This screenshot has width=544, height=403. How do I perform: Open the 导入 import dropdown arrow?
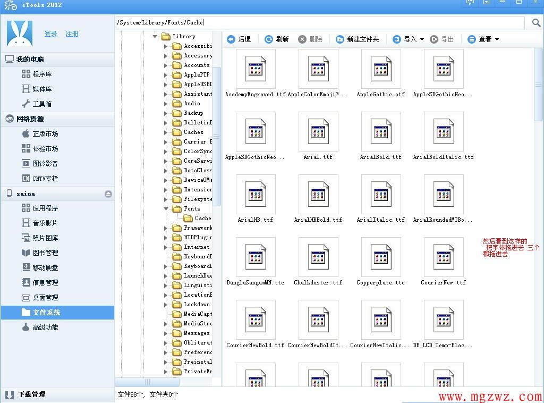(x=422, y=39)
